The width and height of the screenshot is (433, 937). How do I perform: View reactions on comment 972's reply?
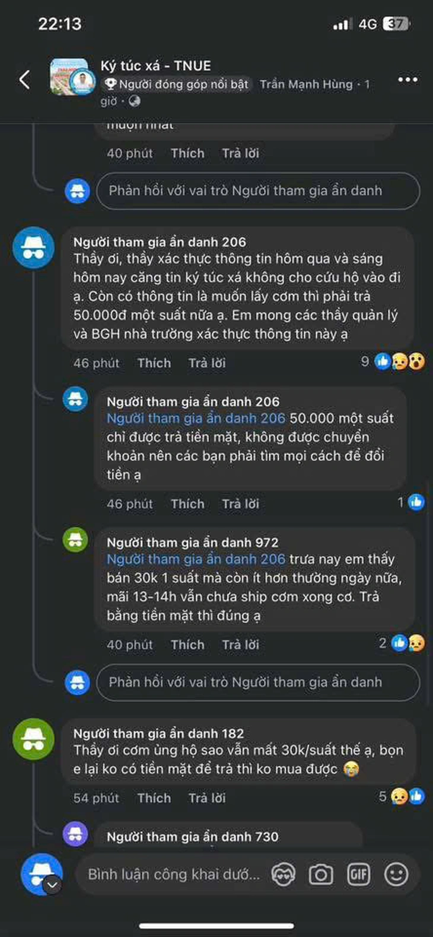click(402, 643)
